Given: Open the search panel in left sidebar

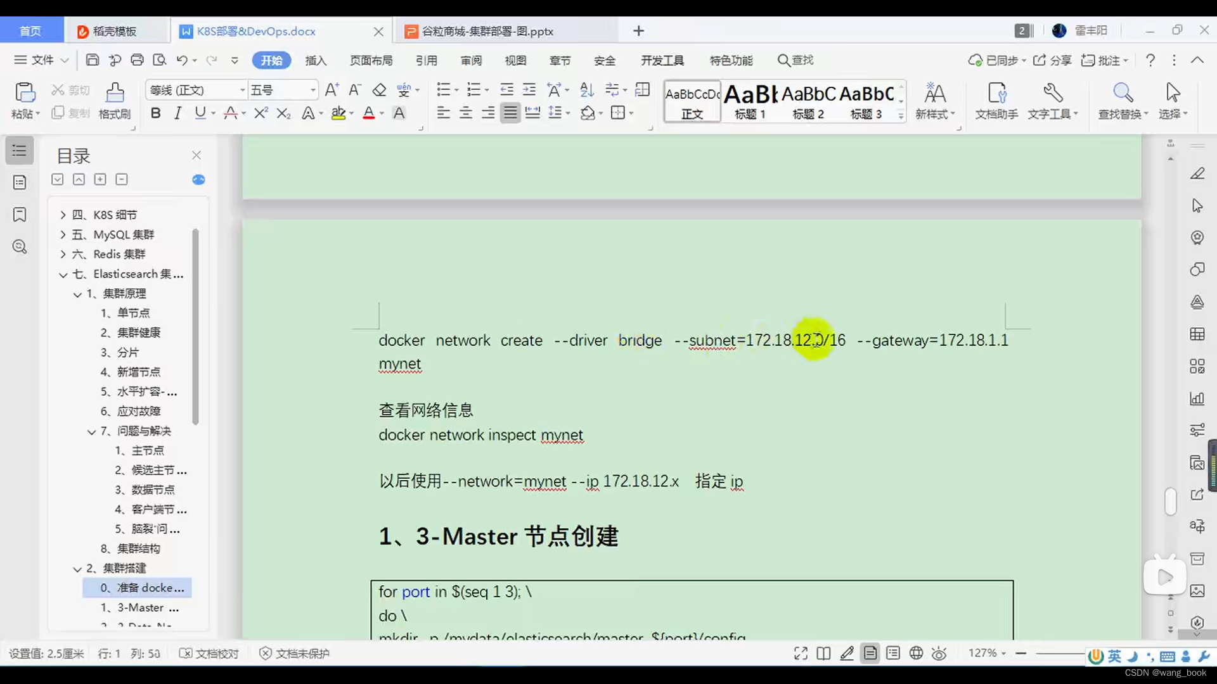Looking at the screenshot, I should tap(19, 246).
